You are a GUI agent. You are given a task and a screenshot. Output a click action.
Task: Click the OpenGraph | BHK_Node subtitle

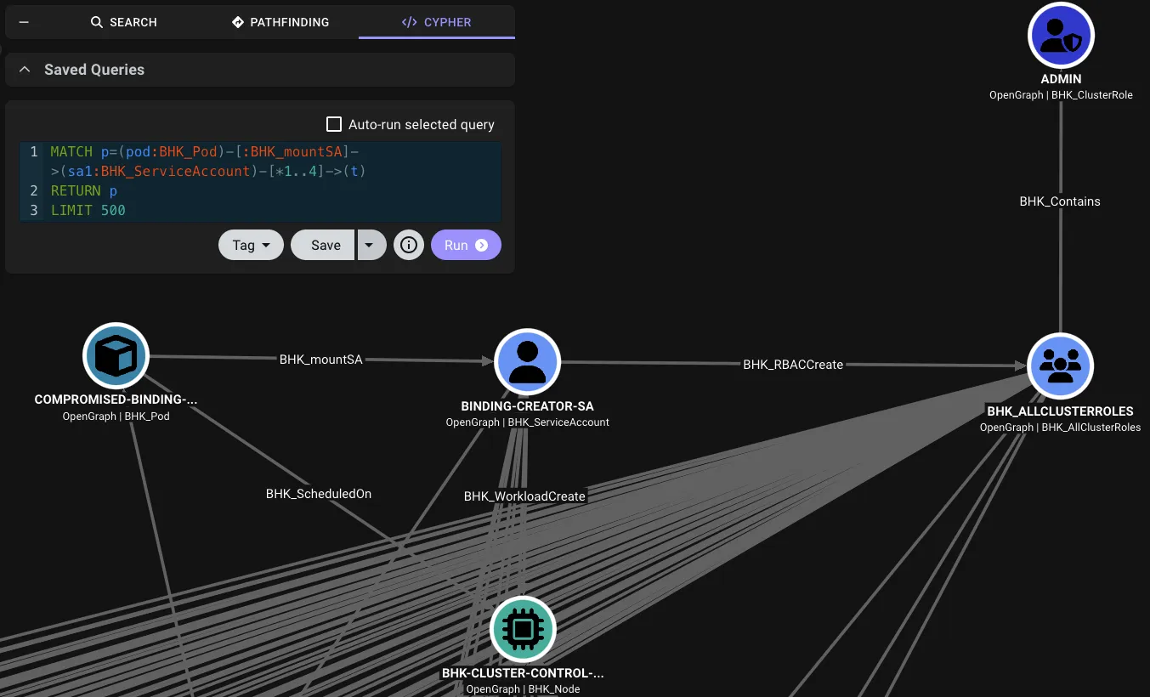pos(523,689)
